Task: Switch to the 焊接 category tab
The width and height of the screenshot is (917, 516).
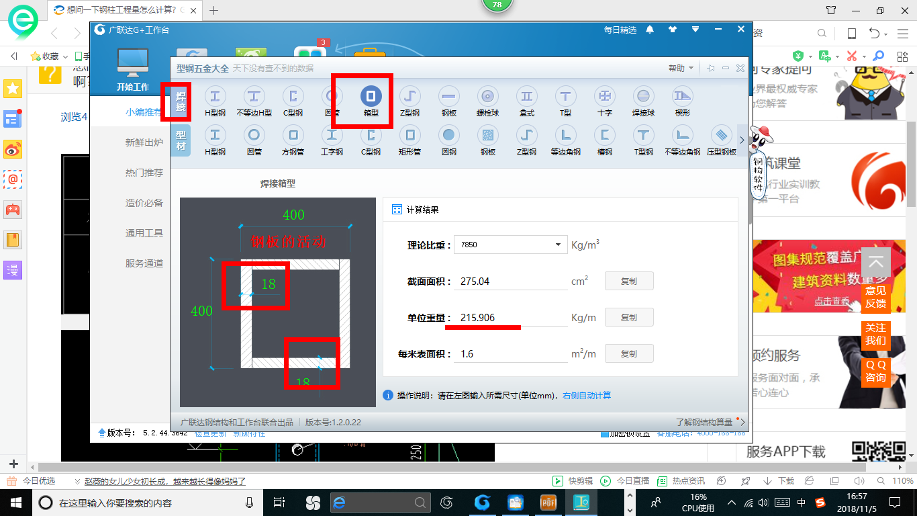Action: [x=181, y=101]
